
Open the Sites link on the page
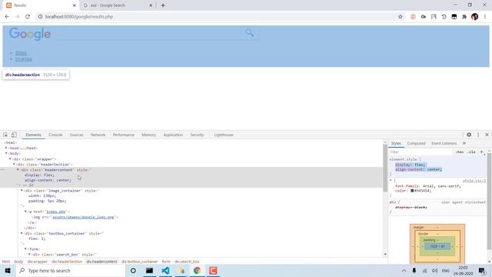(x=21, y=53)
